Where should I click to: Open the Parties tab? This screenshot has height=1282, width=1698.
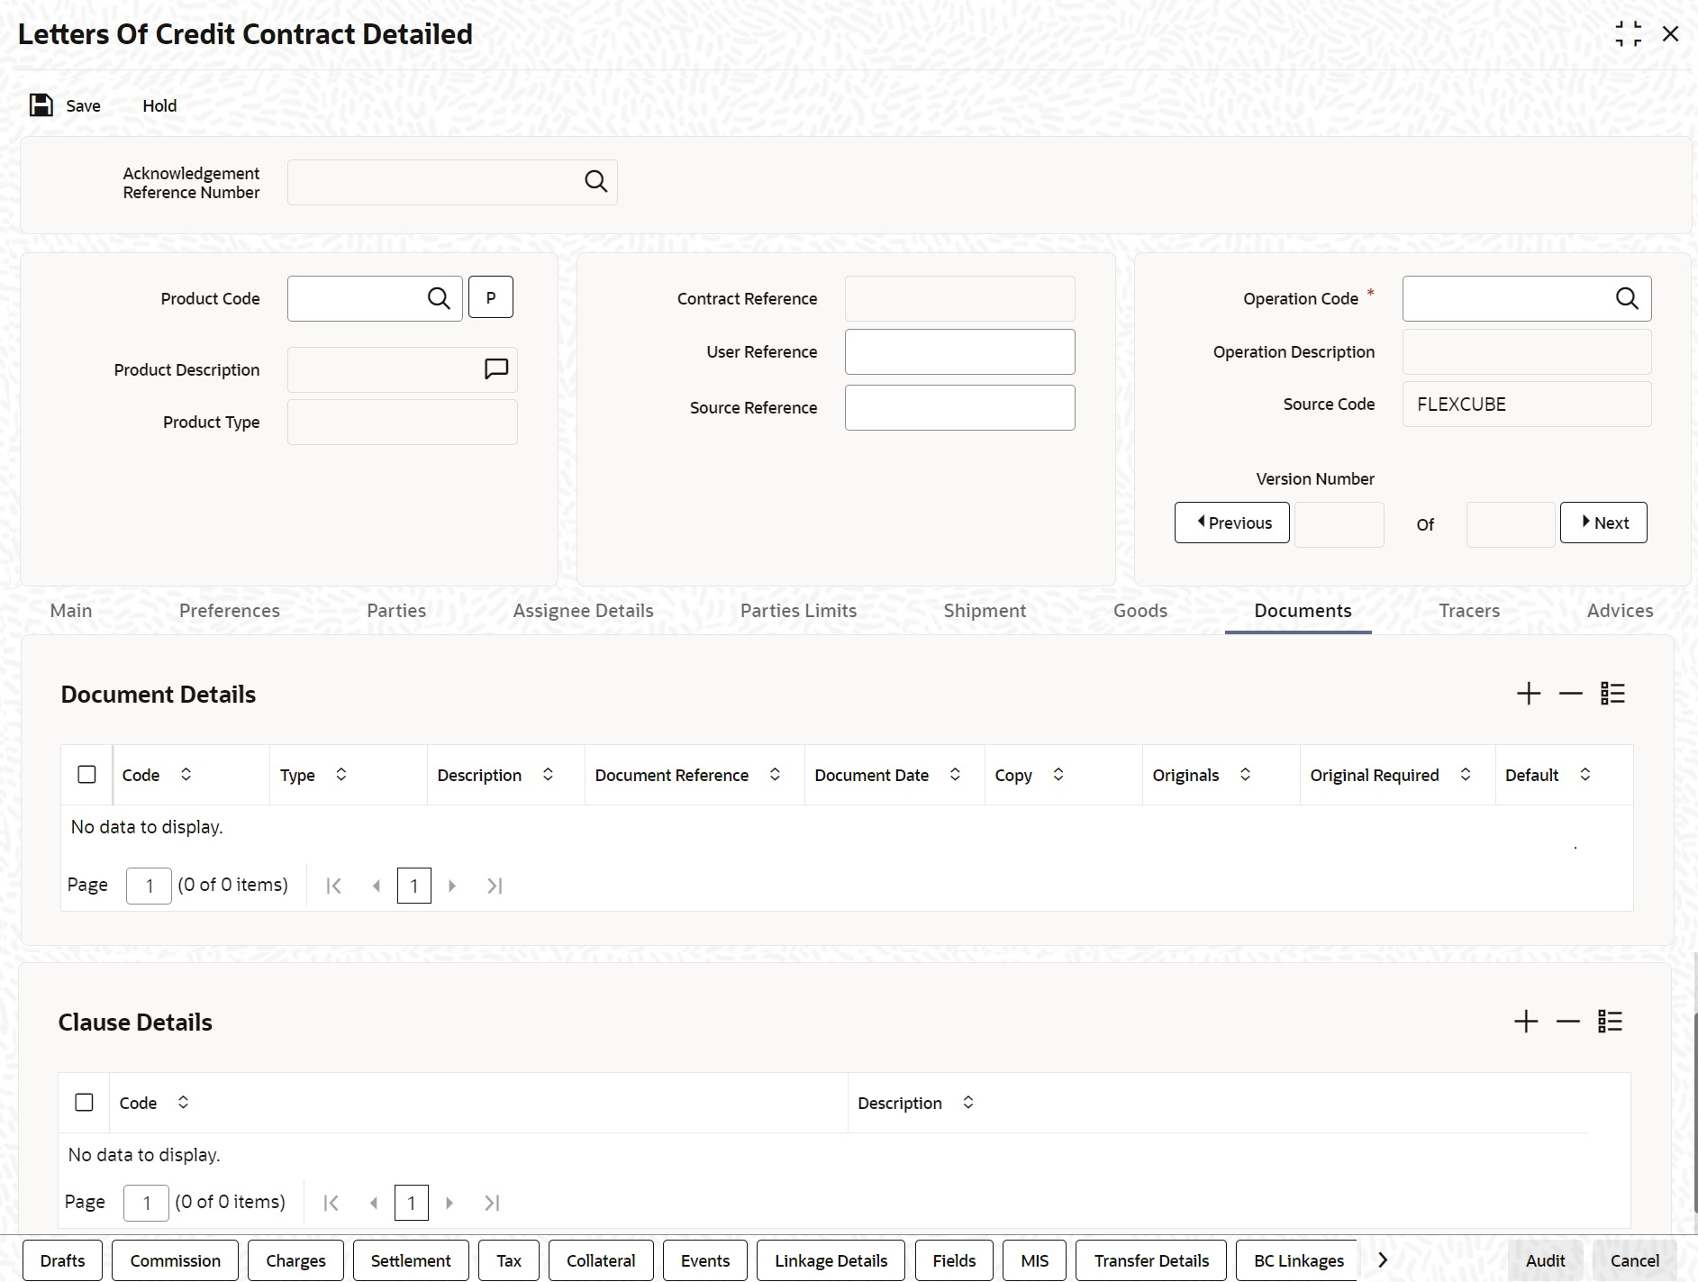click(396, 611)
